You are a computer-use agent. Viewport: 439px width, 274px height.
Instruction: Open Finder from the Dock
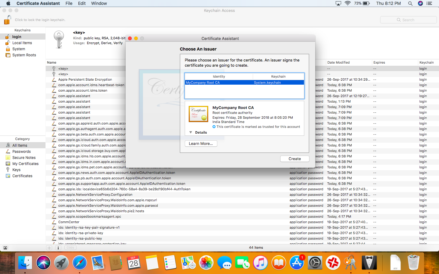(25, 262)
